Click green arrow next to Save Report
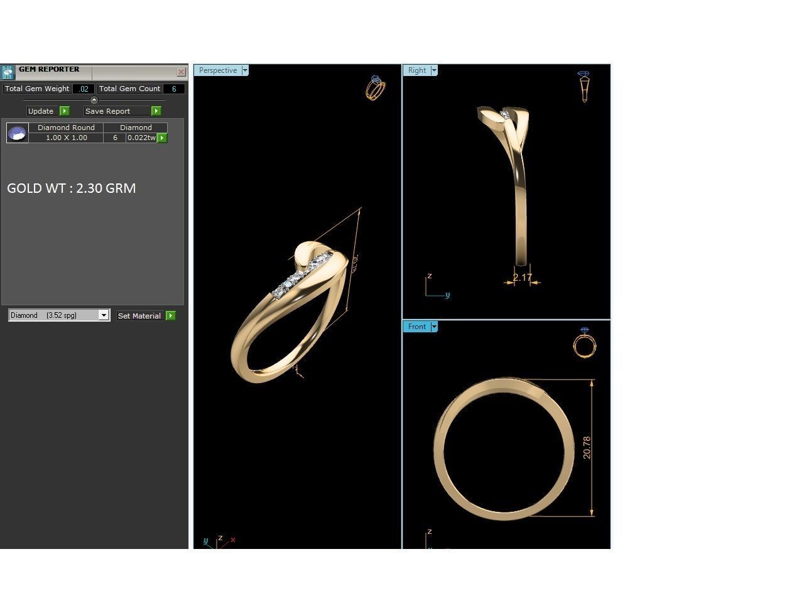 pyautogui.click(x=156, y=111)
